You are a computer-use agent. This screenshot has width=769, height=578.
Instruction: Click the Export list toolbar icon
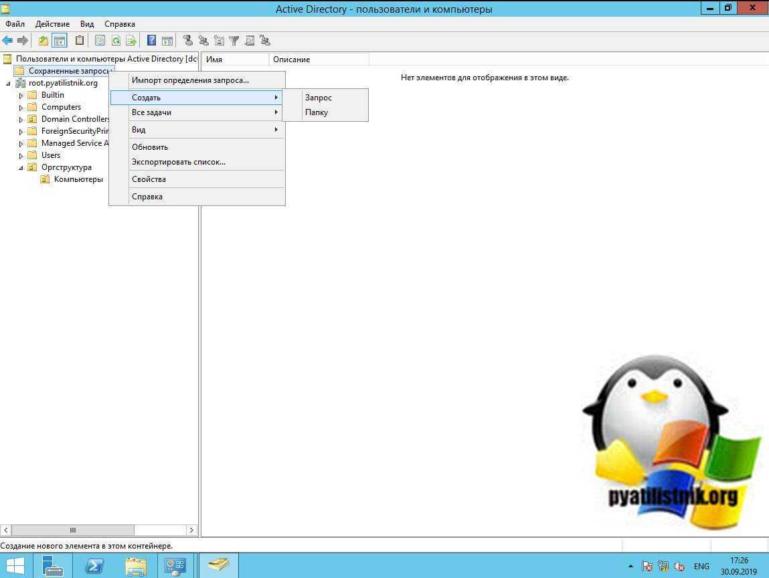pyautogui.click(x=131, y=41)
